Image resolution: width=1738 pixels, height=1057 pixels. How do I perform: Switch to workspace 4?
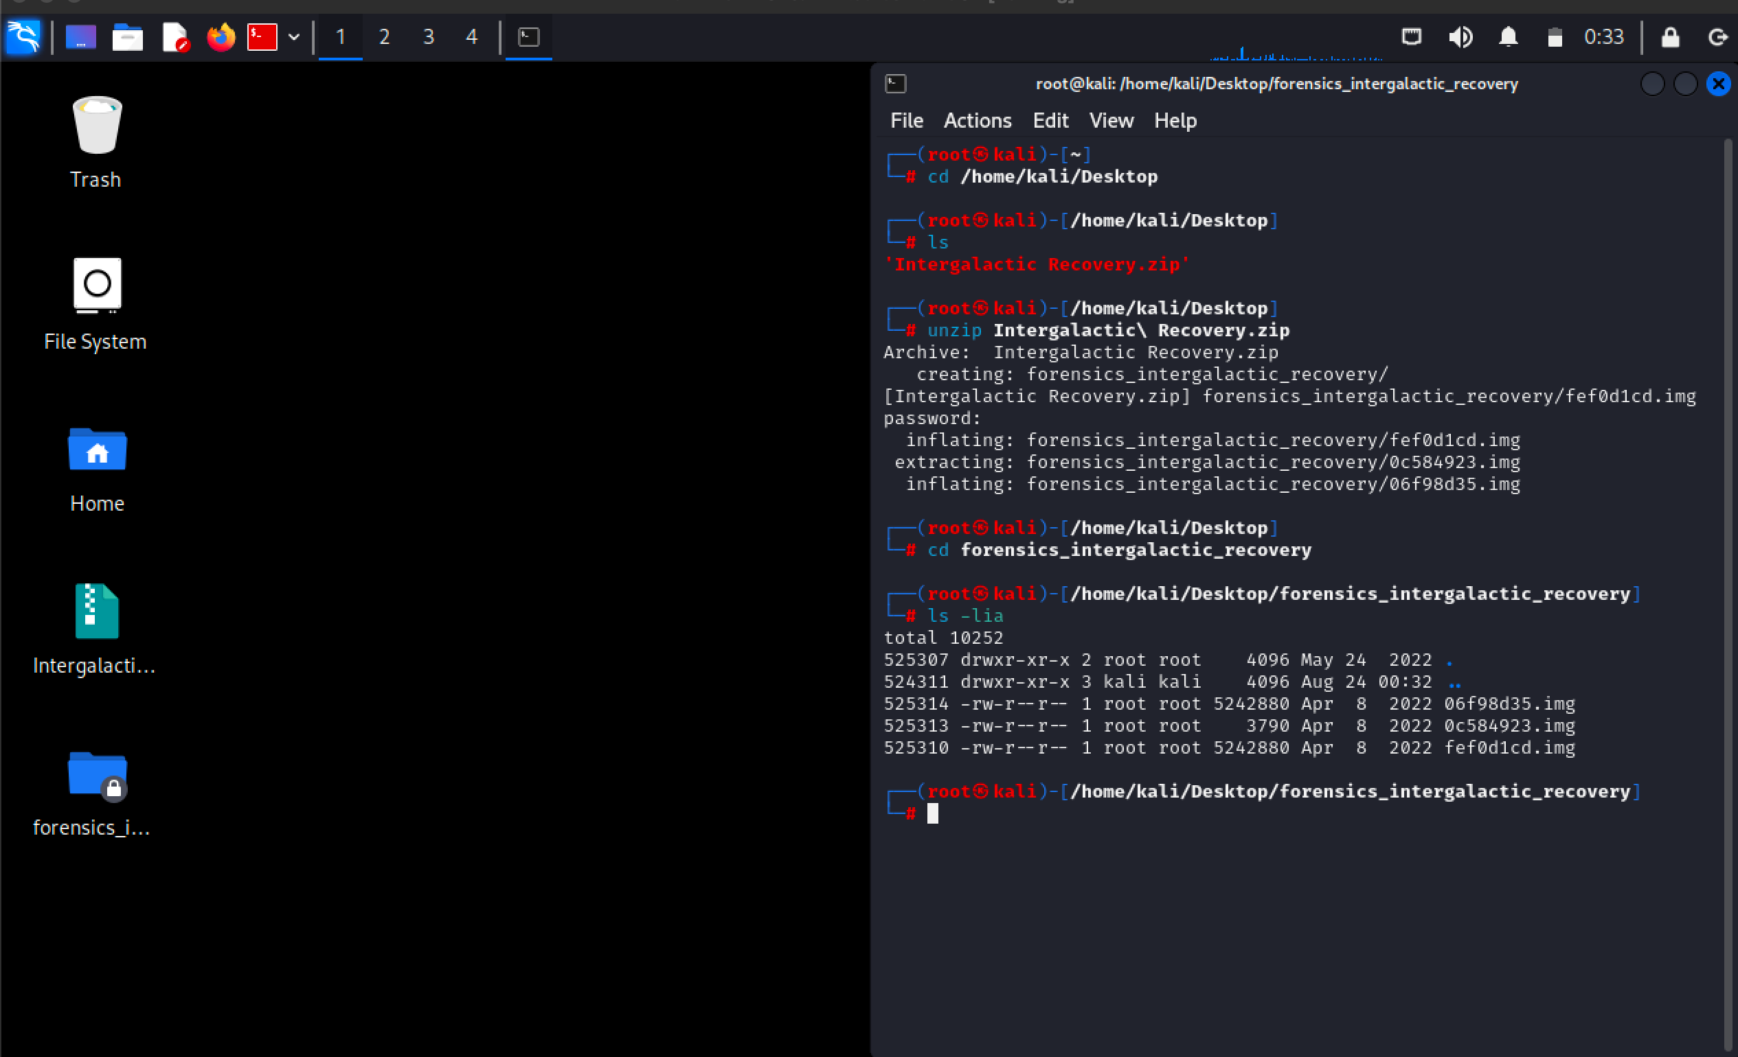tap(472, 36)
